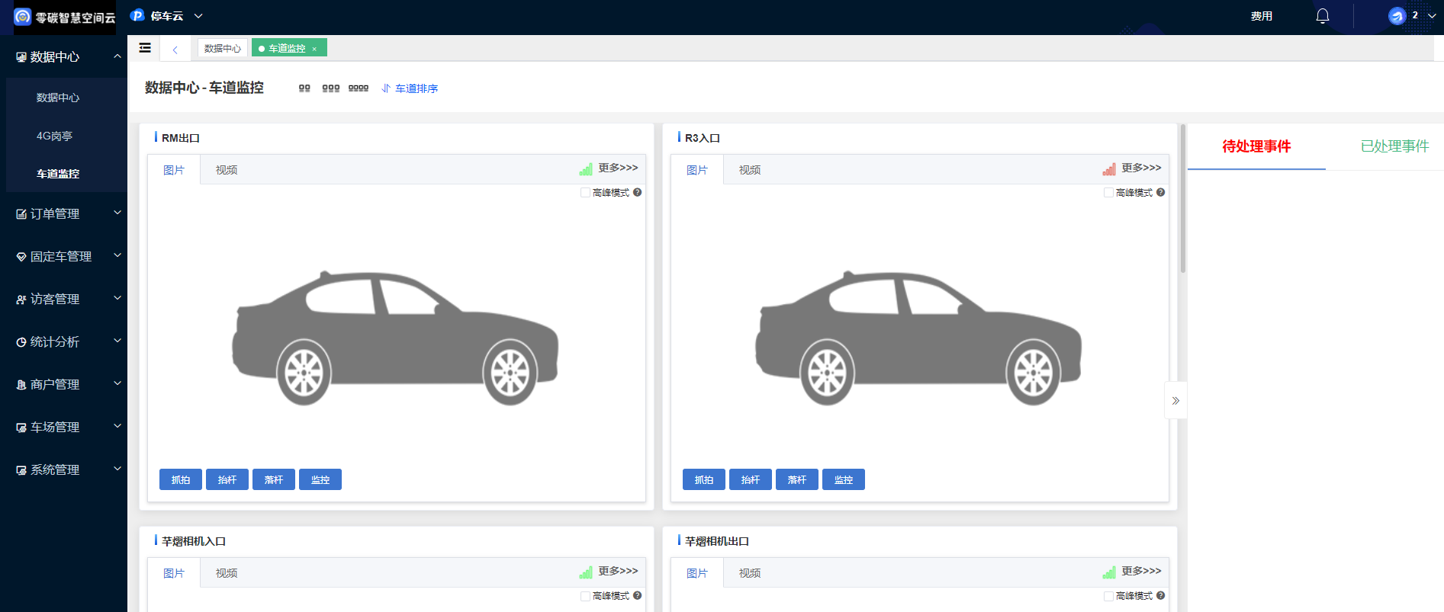Image resolution: width=1444 pixels, height=612 pixels.
Task: Collapse the events panel with the double-chevron
Action: point(1175,400)
